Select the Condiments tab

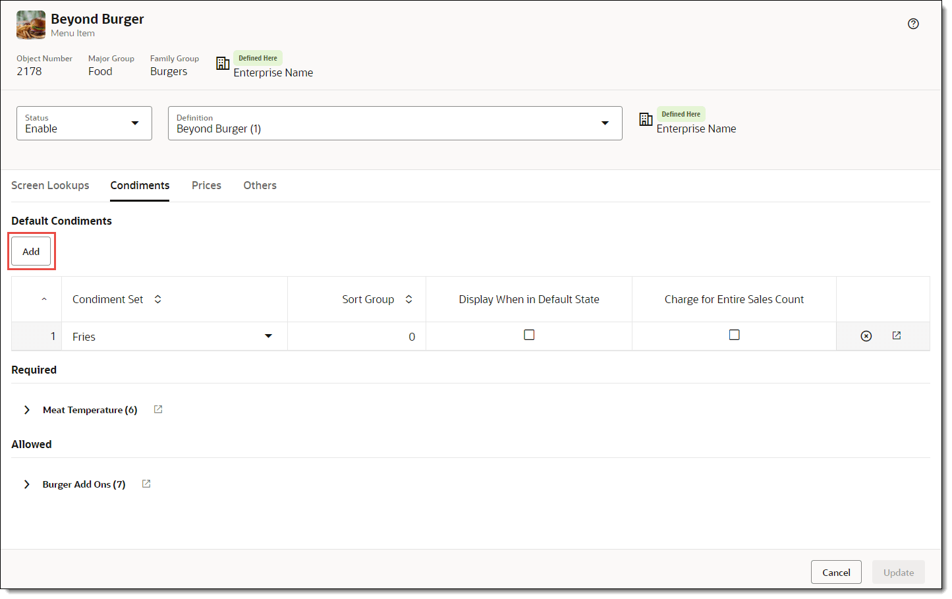click(x=140, y=186)
